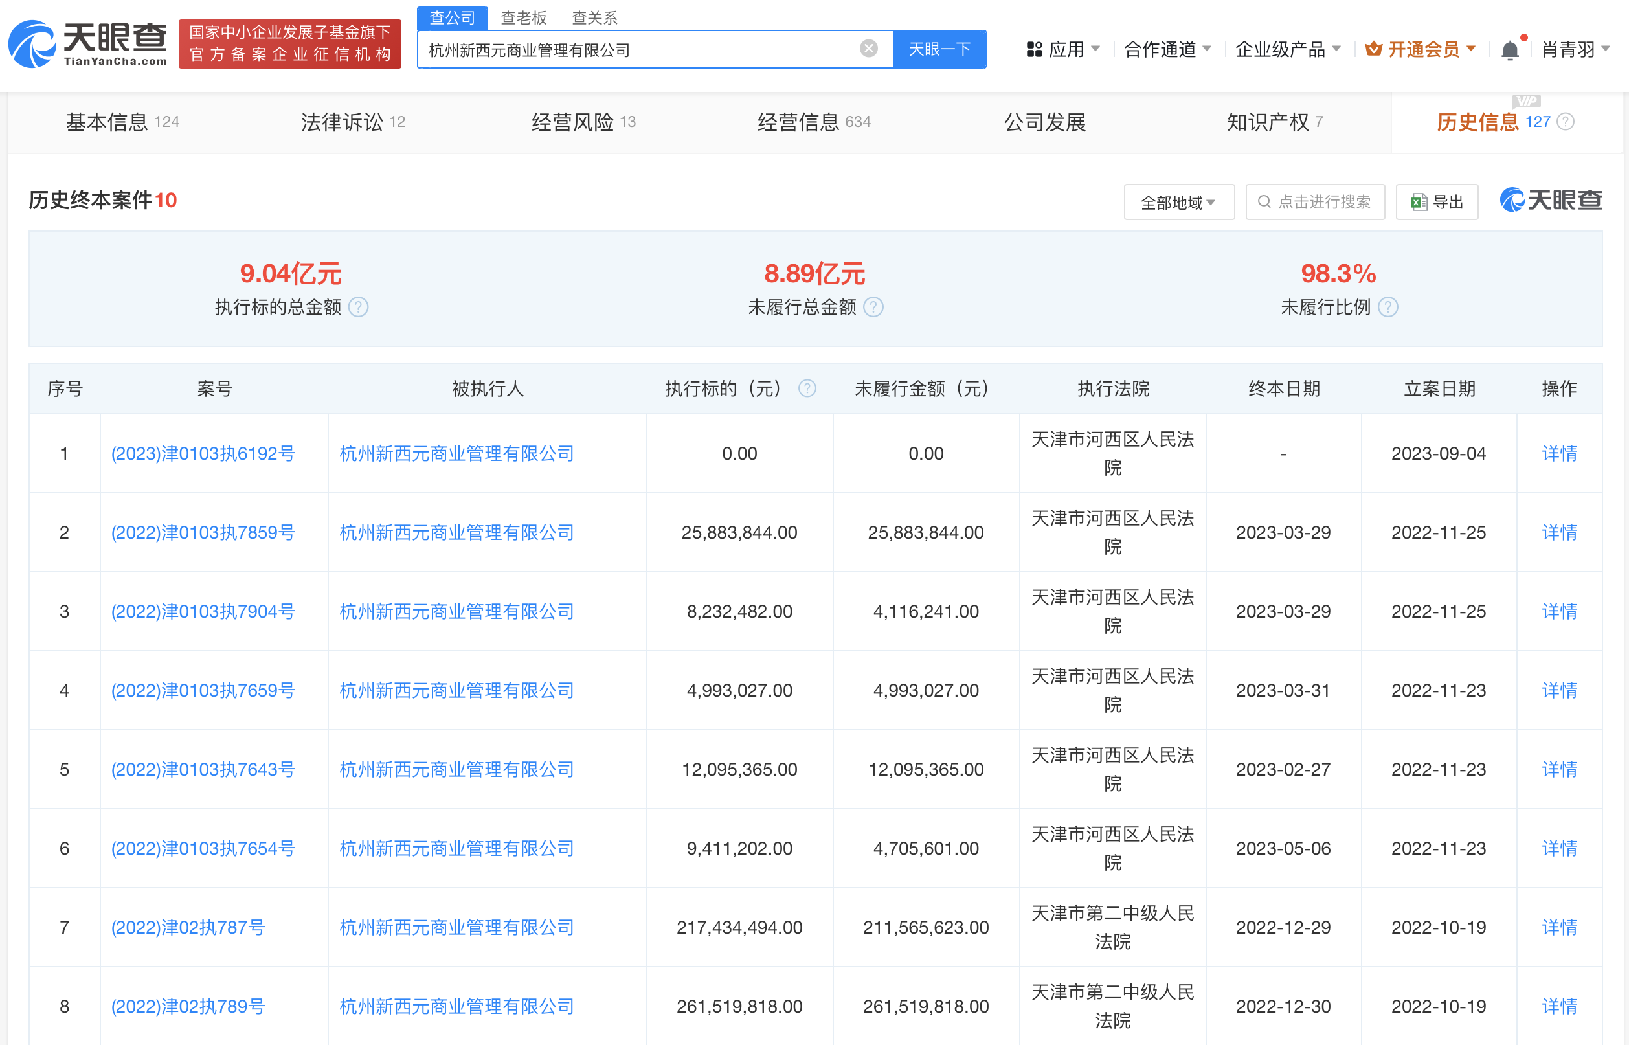
Task: Open case (2022)津0103执7659号
Action: 203,690
